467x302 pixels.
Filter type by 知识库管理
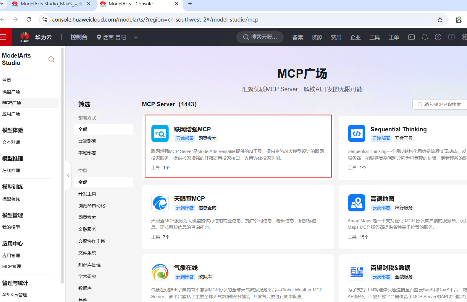[90, 265]
